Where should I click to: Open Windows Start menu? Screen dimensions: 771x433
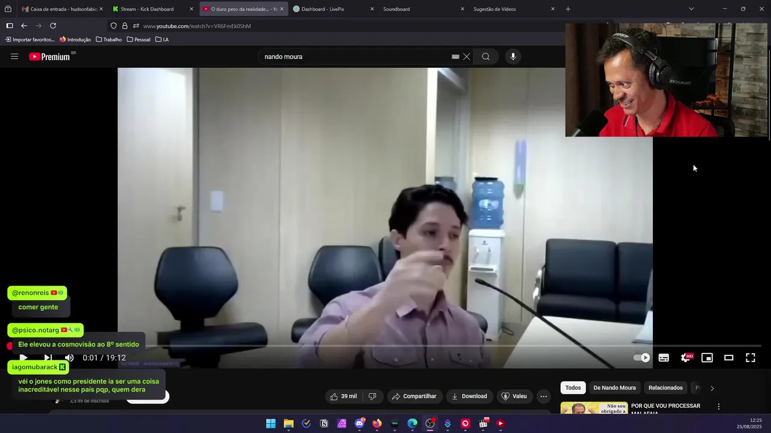point(271,423)
